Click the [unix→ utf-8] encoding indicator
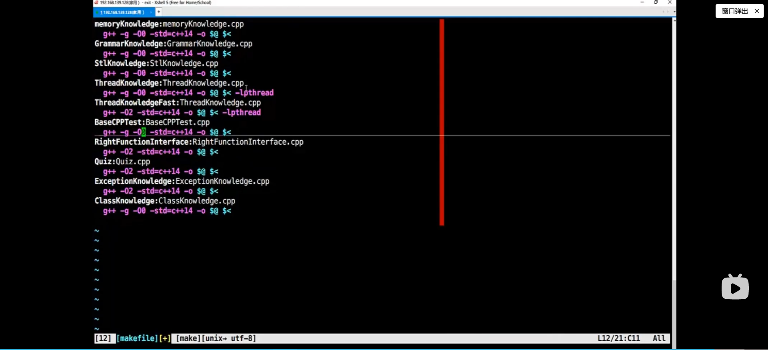This screenshot has width=768, height=350. pyautogui.click(x=229, y=338)
